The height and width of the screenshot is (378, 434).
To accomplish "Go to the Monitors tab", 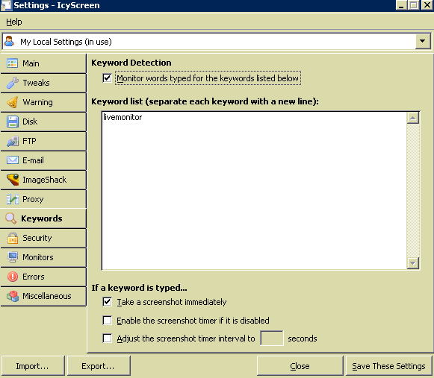I will point(43,257).
